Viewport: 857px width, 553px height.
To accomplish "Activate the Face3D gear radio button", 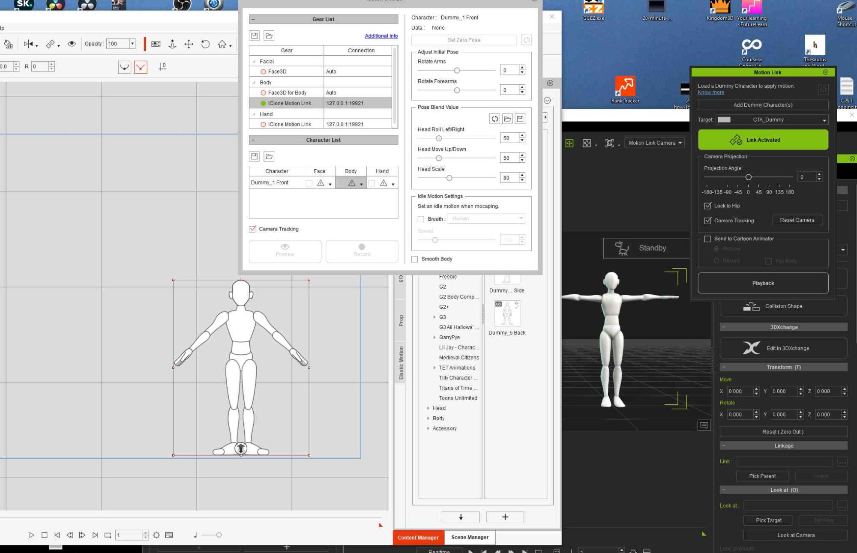I will click(263, 72).
